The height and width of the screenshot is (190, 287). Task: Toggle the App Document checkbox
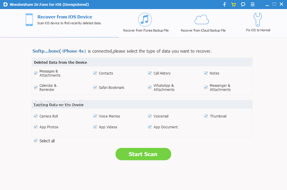coord(150,127)
